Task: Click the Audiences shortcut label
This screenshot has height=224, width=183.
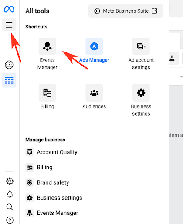Action: (x=94, y=106)
